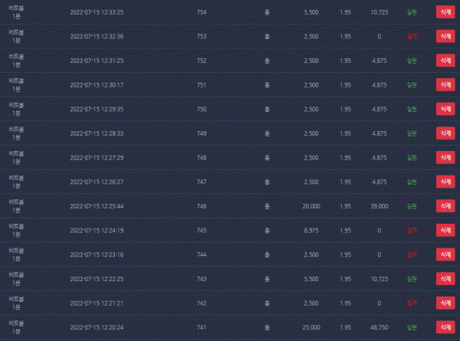Remove the bet record for round 751
The height and width of the screenshot is (341, 460).
click(445, 85)
